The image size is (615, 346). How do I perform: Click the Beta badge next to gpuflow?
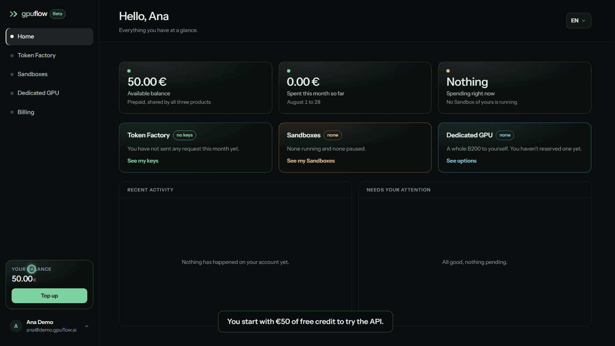coord(58,14)
